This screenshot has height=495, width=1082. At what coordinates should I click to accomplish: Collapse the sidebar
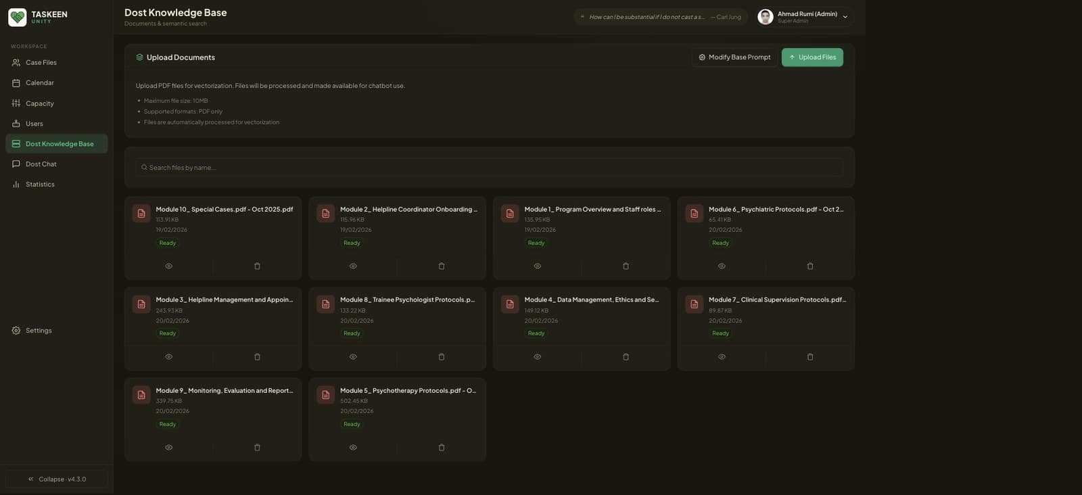57,479
